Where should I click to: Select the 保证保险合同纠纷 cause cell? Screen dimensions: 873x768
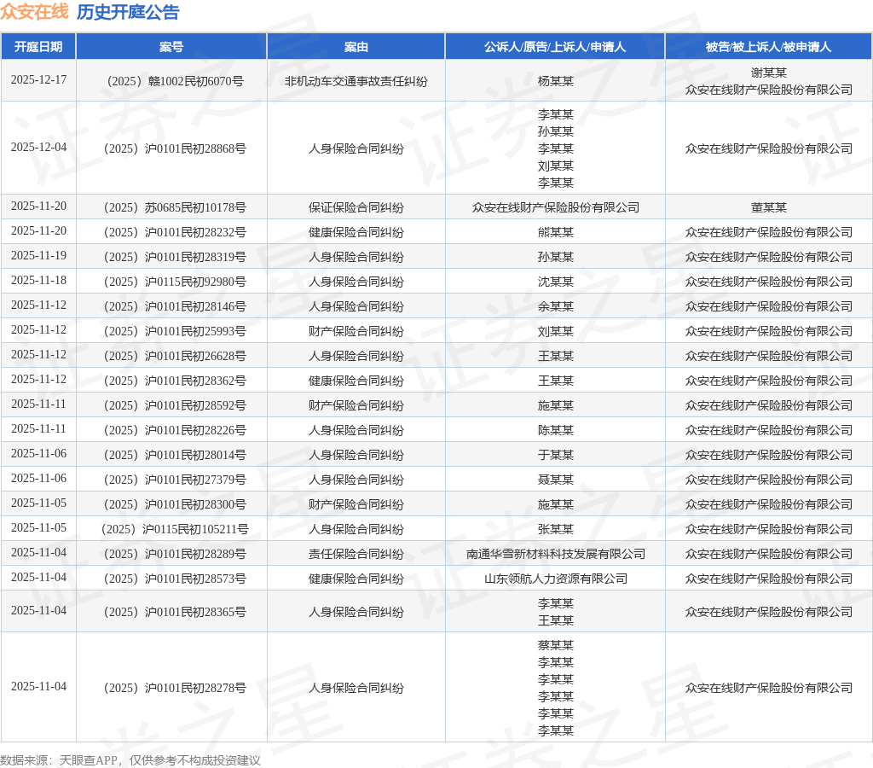(356, 207)
